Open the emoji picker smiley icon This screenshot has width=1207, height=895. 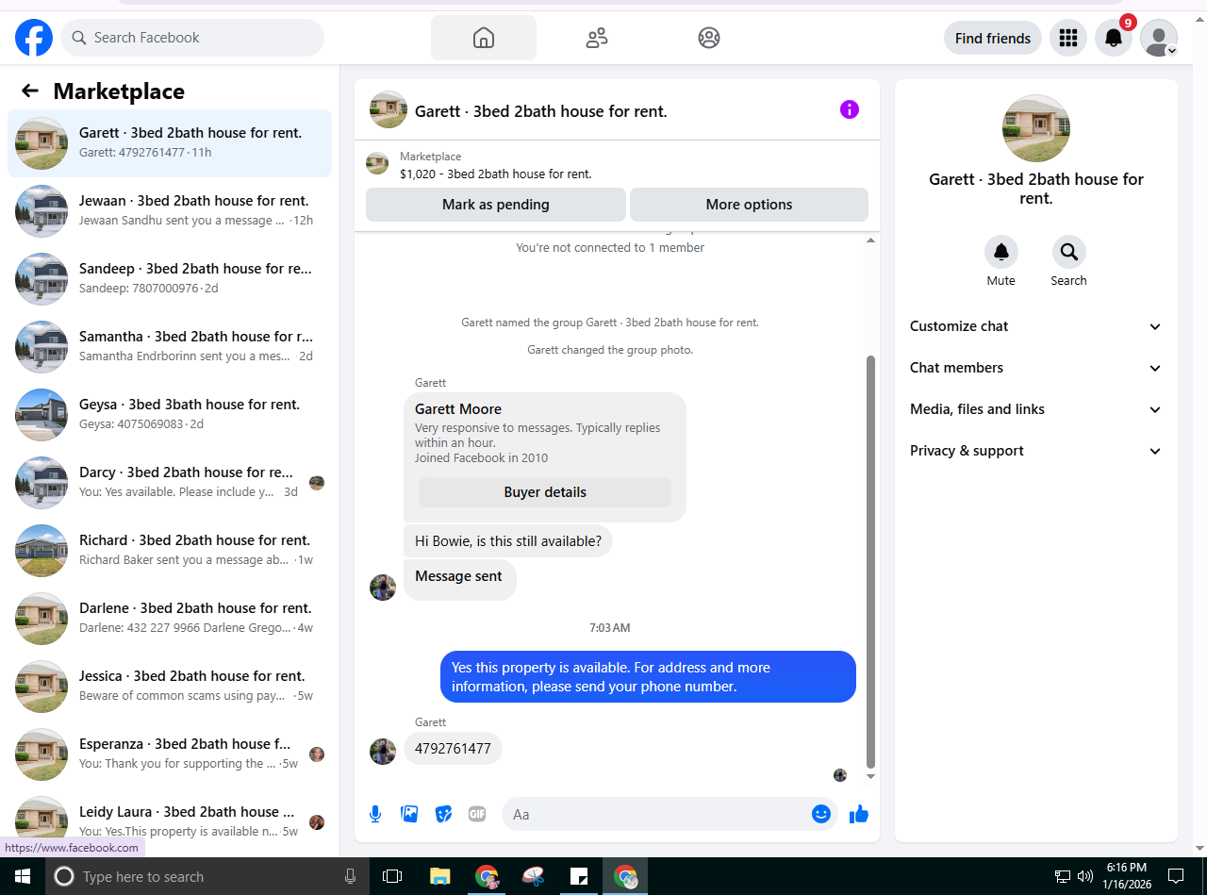click(x=821, y=814)
